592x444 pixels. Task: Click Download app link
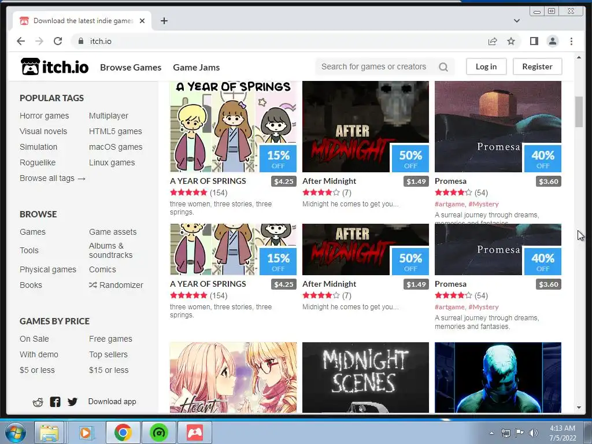click(x=112, y=402)
